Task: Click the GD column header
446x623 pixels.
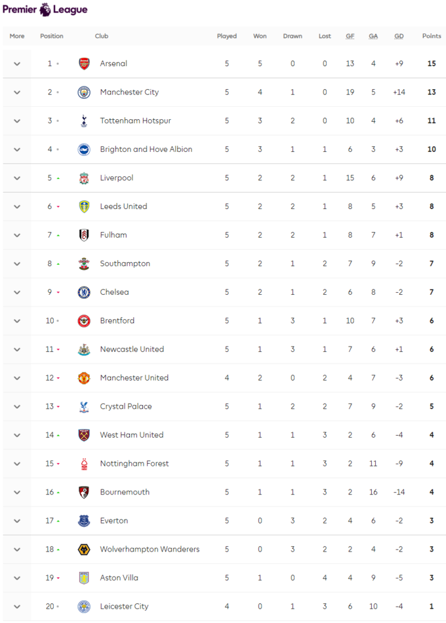Action: tap(399, 36)
